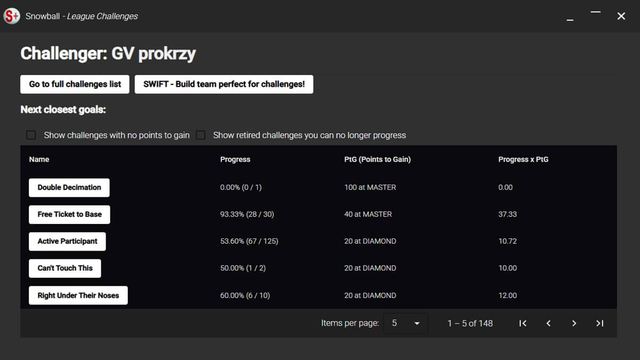
Task: Open the Items per page dropdown
Action: [405, 323]
